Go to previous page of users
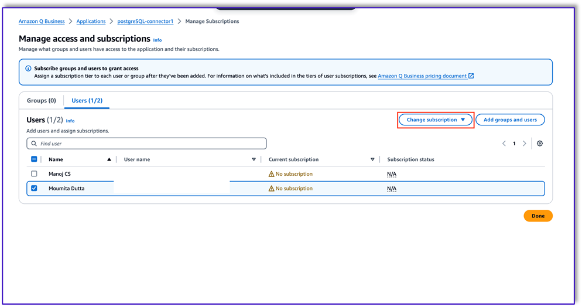This screenshot has height=307, width=582. tap(504, 144)
